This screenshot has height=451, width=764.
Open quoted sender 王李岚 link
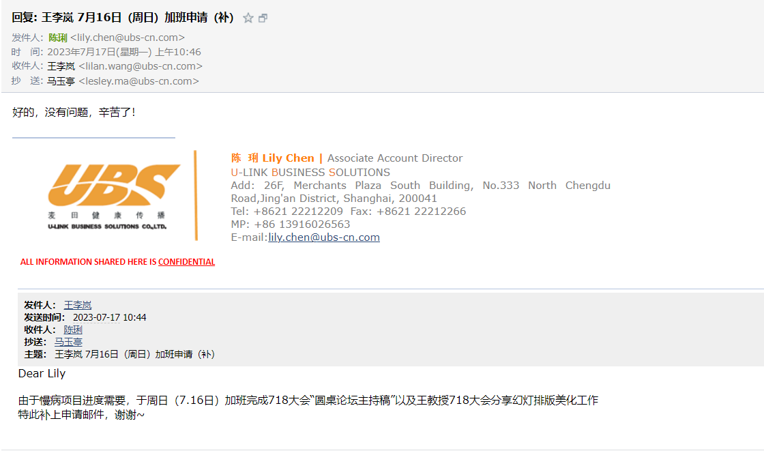78,305
